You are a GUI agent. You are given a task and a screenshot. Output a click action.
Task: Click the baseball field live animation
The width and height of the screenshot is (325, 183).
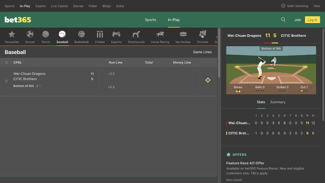271,70
